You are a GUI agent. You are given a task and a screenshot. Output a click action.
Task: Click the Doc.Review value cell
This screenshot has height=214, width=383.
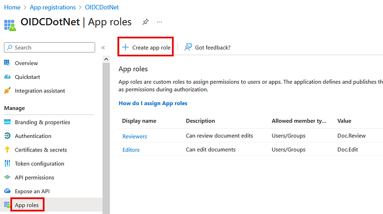pyautogui.click(x=351, y=136)
